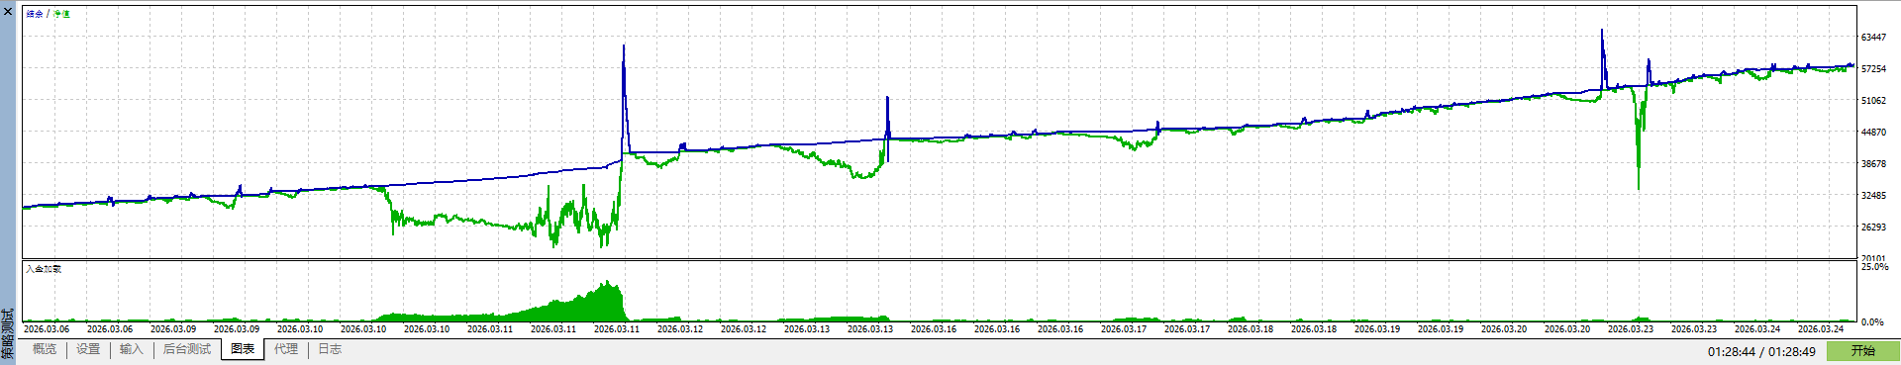Select the 后台测试 tab
The width and height of the screenshot is (1901, 365).
click(x=187, y=349)
